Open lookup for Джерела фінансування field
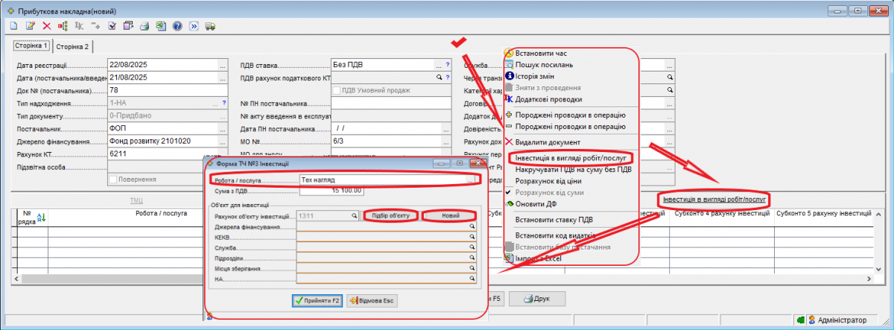 point(472,226)
